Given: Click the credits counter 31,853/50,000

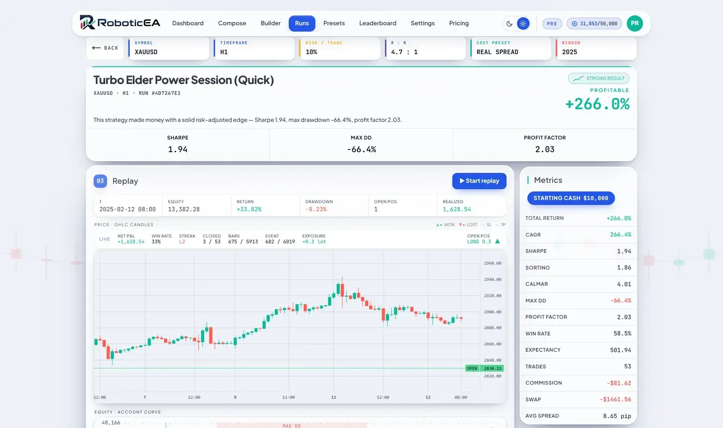Looking at the screenshot, I should (594, 23).
